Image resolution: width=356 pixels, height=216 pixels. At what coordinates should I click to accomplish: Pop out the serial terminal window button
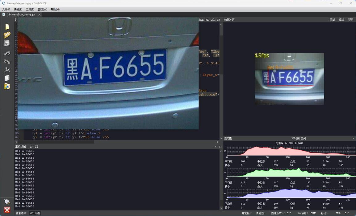[x=220, y=147]
